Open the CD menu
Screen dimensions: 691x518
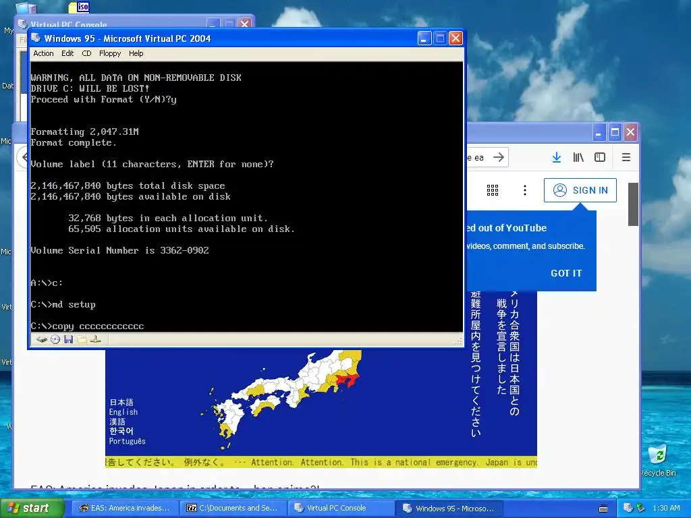point(86,53)
